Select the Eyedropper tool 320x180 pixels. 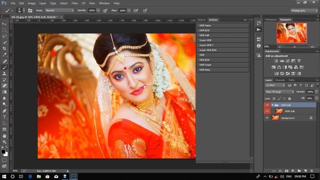(4, 54)
